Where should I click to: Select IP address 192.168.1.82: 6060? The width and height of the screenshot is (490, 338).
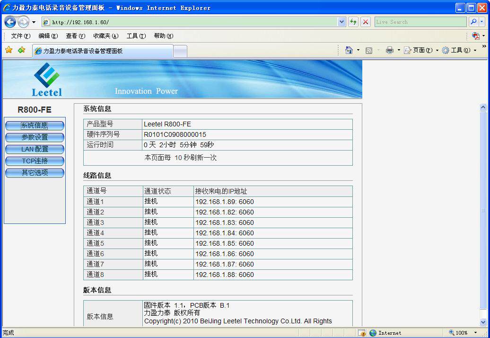pyautogui.click(x=224, y=212)
